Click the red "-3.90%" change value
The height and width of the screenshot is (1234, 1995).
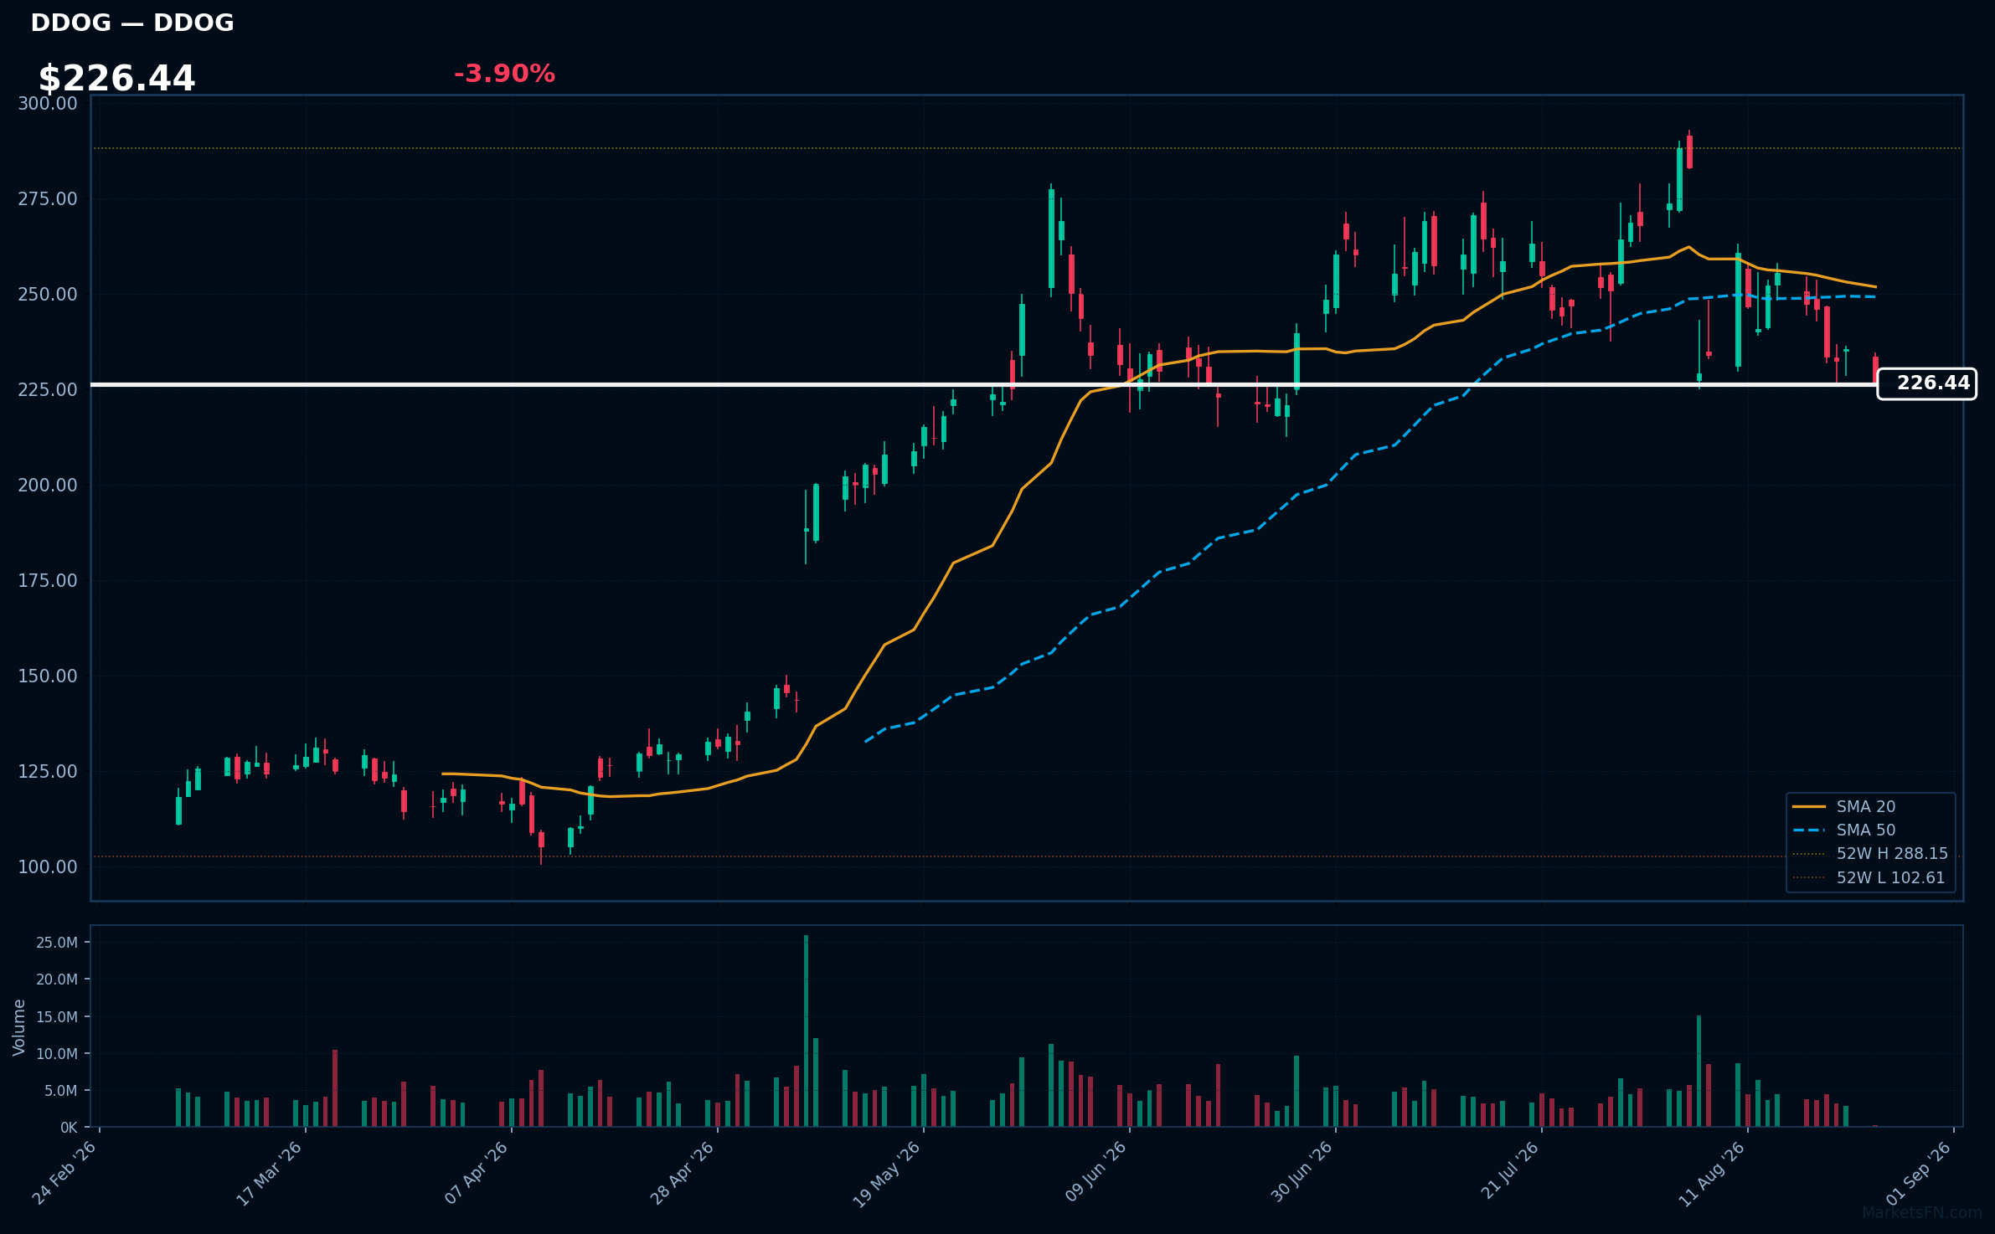504,74
